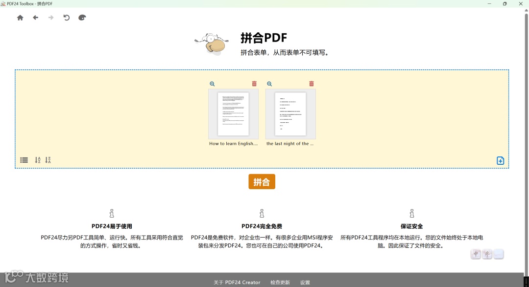
Task: Select the How to learn English thumbnail
Action: tap(234, 114)
